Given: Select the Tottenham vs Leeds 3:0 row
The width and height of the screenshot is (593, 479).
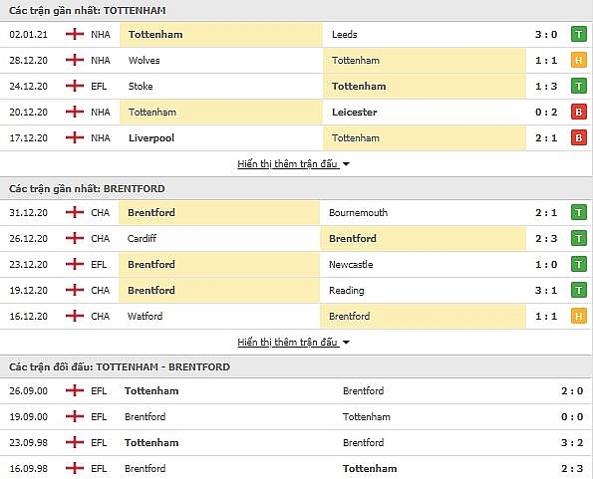Looking at the screenshot, I should 297,35.
